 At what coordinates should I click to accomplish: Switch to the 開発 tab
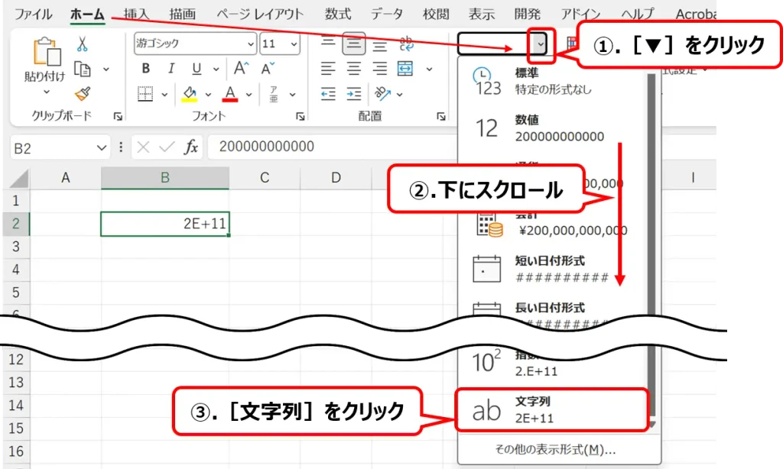click(x=528, y=14)
